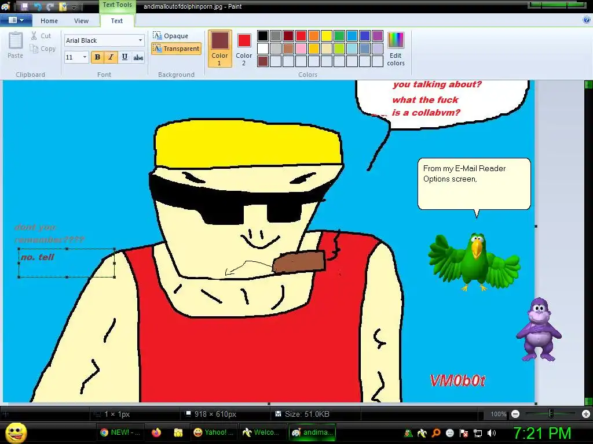Pick the custom brown swatch in third row
This screenshot has height=444, width=593.
click(x=263, y=61)
